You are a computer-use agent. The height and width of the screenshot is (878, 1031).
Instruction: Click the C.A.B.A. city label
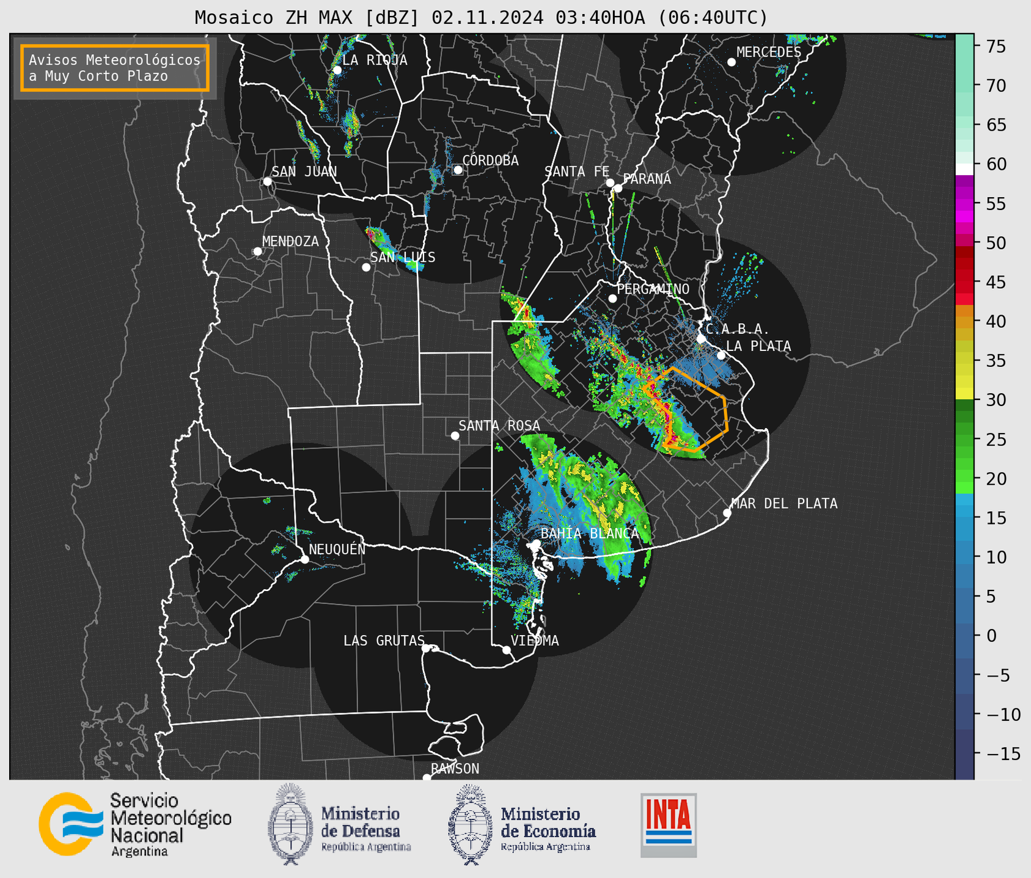(737, 329)
